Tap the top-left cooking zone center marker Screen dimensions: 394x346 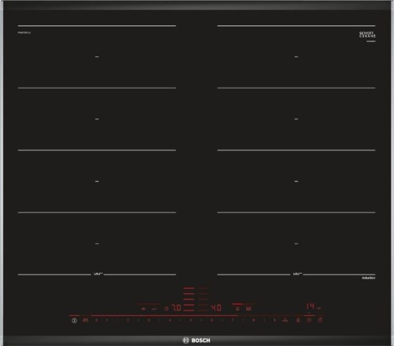(97, 57)
